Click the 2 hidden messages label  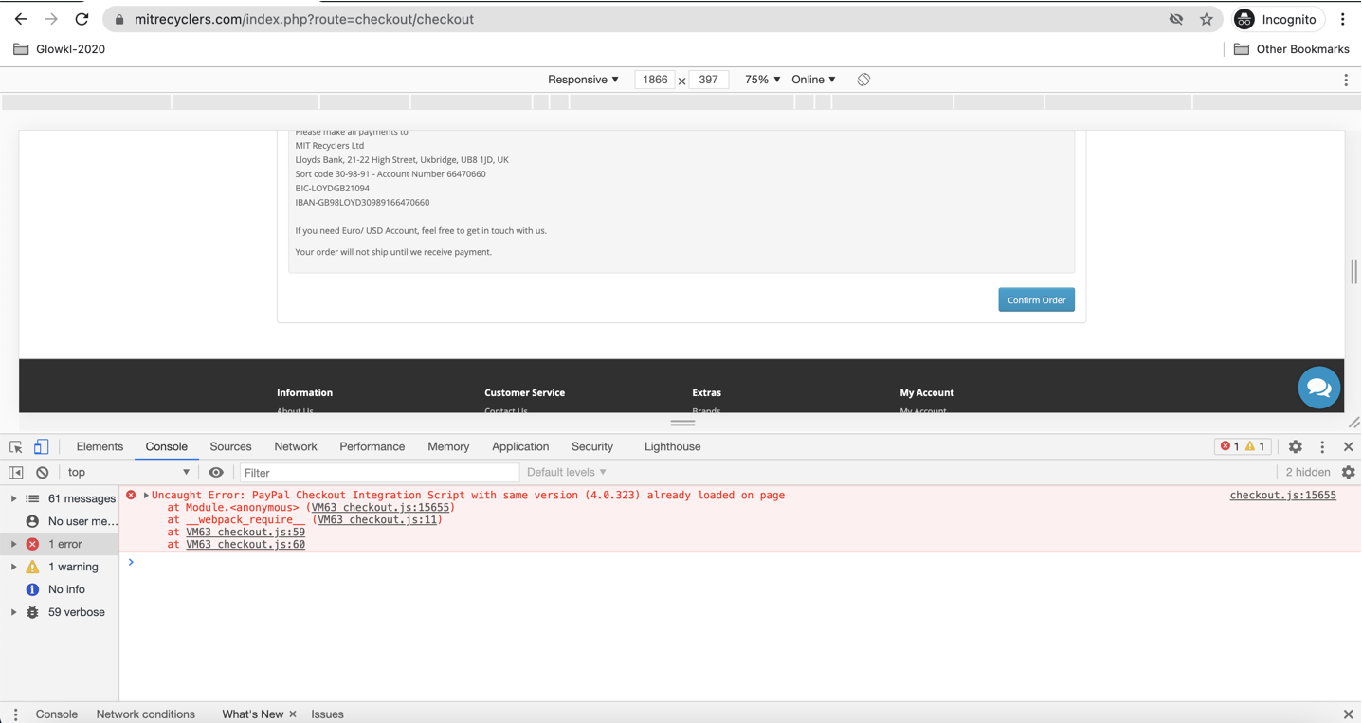1308,472
